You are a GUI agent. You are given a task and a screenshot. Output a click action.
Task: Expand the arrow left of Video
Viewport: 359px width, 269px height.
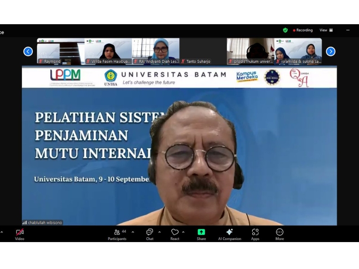pos(2,232)
